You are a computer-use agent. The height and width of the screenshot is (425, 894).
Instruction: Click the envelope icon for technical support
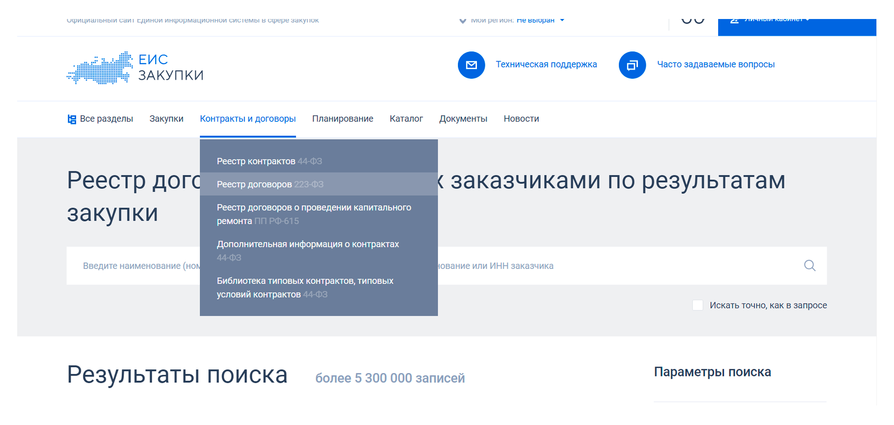tap(471, 65)
